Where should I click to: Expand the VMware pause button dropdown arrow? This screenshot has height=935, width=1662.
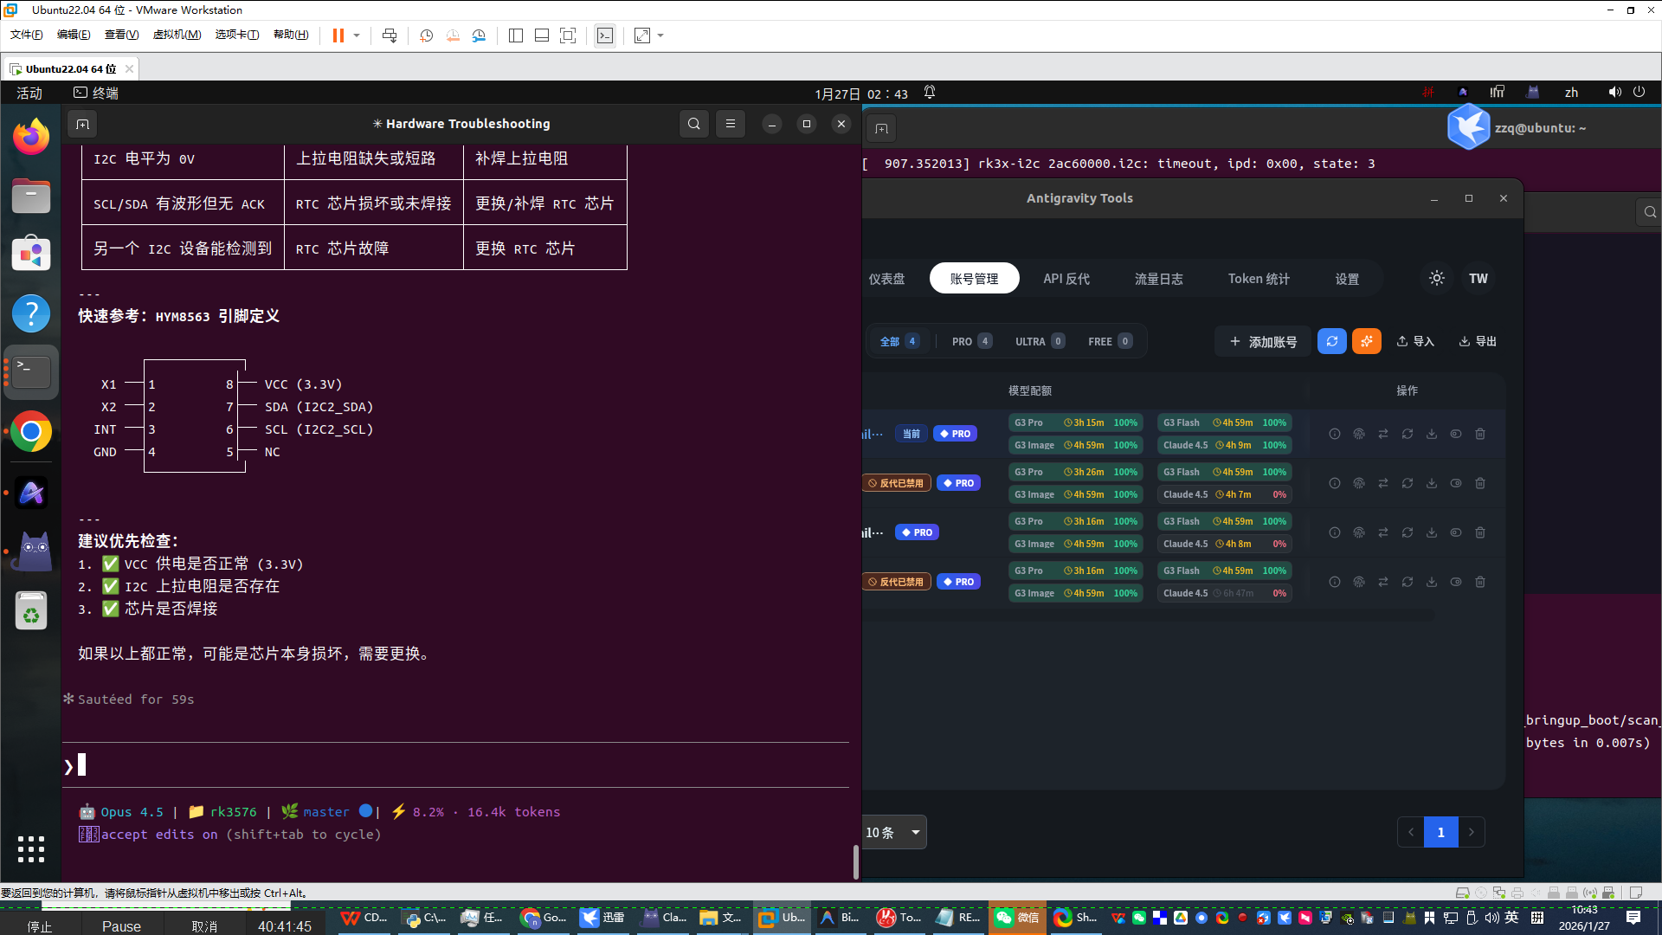click(x=357, y=35)
